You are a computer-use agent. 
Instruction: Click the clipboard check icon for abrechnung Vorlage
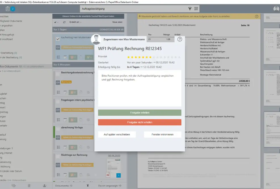tap(81, 147)
